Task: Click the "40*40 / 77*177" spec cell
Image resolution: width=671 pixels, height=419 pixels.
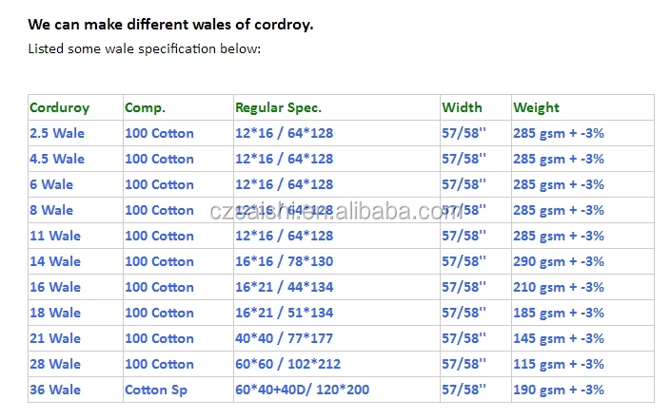Action: (x=284, y=338)
